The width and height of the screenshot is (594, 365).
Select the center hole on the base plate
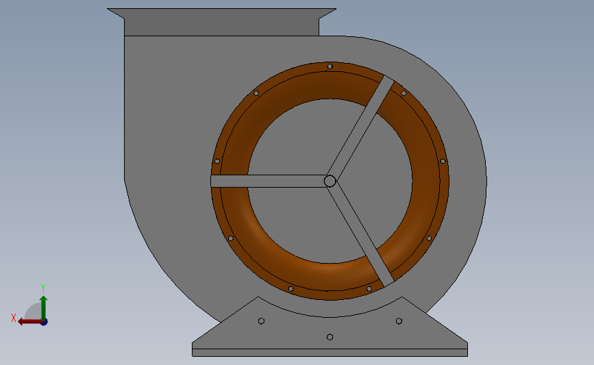pos(330,337)
